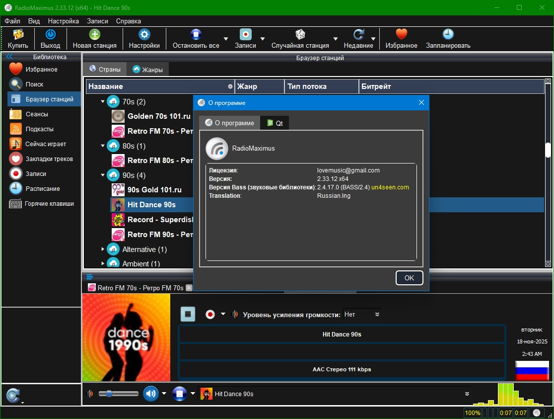
Task: Click the record button in player panel
Action: [210, 314]
